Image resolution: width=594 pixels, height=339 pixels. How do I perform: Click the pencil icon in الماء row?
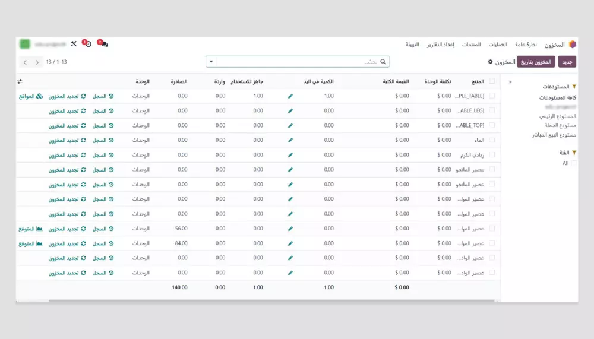(290, 140)
